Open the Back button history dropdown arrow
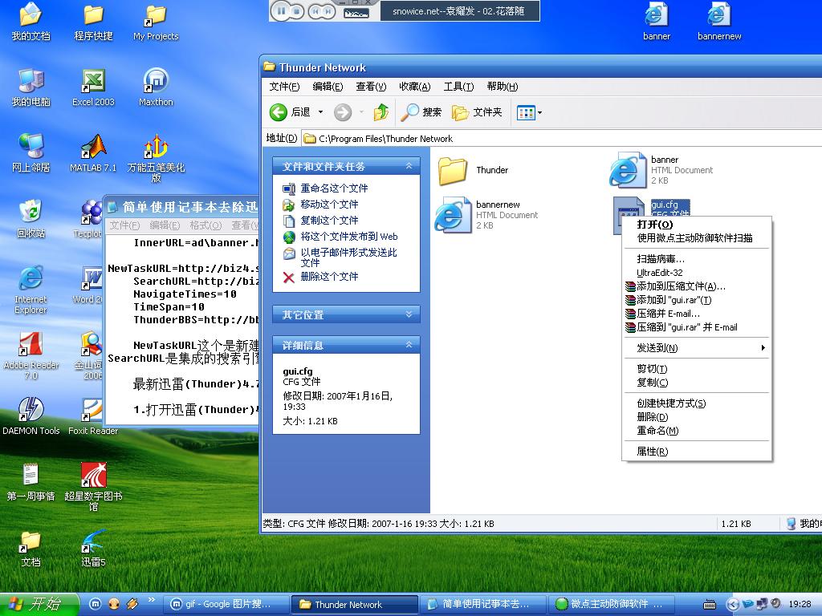Screen dimensions: 822x616 tap(320, 112)
